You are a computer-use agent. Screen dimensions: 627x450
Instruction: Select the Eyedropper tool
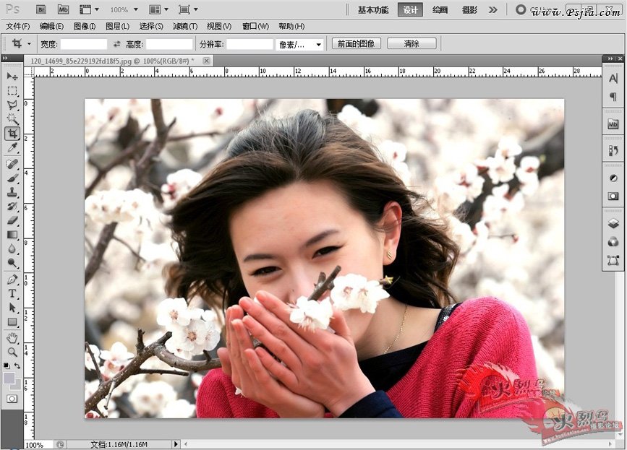pyautogui.click(x=12, y=148)
